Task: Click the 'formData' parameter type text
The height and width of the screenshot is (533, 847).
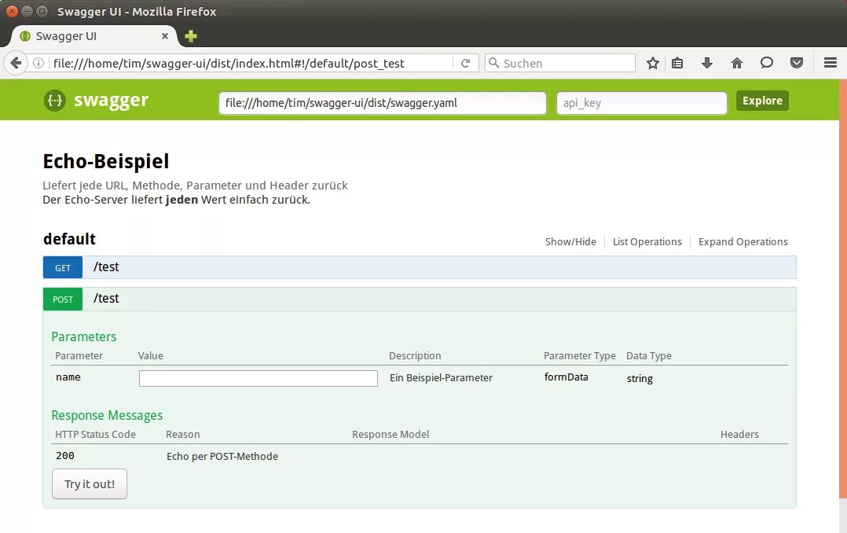Action: [566, 377]
